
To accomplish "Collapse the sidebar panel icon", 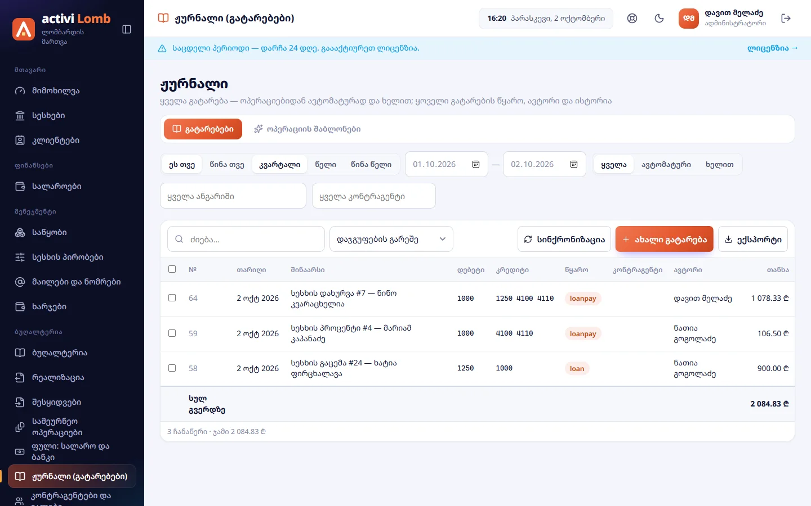I will click(x=127, y=29).
